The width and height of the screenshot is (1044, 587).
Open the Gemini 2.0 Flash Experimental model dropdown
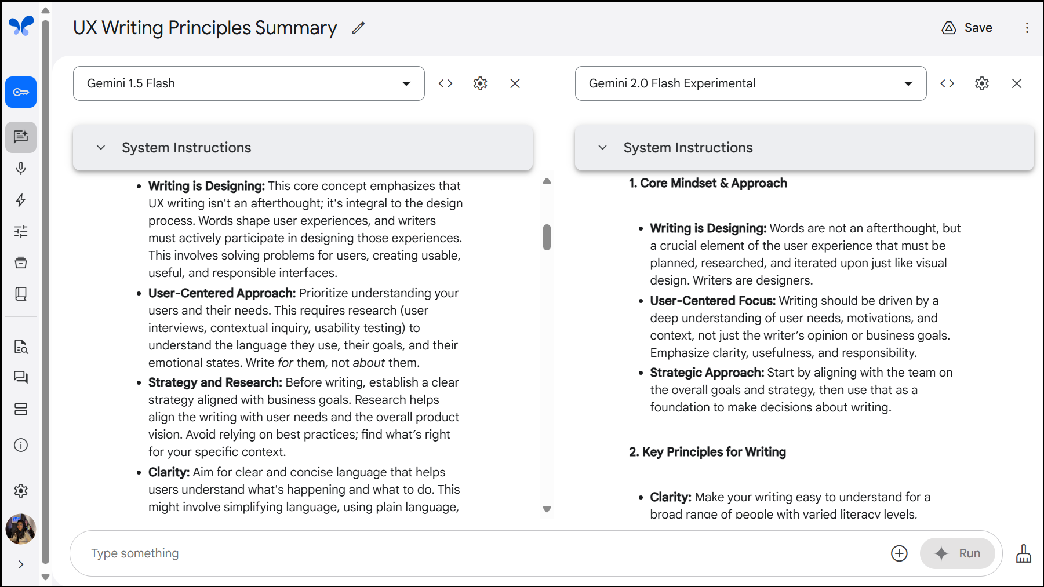[751, 83]
